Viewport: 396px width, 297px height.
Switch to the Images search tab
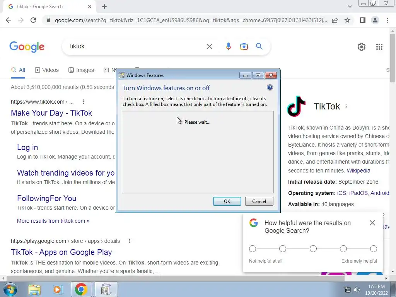pos(81,70)
